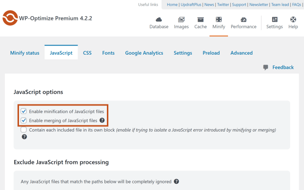
Task: Click 'WP-Optimize Premium 4.2.2' title text
Action: (56, 18)
